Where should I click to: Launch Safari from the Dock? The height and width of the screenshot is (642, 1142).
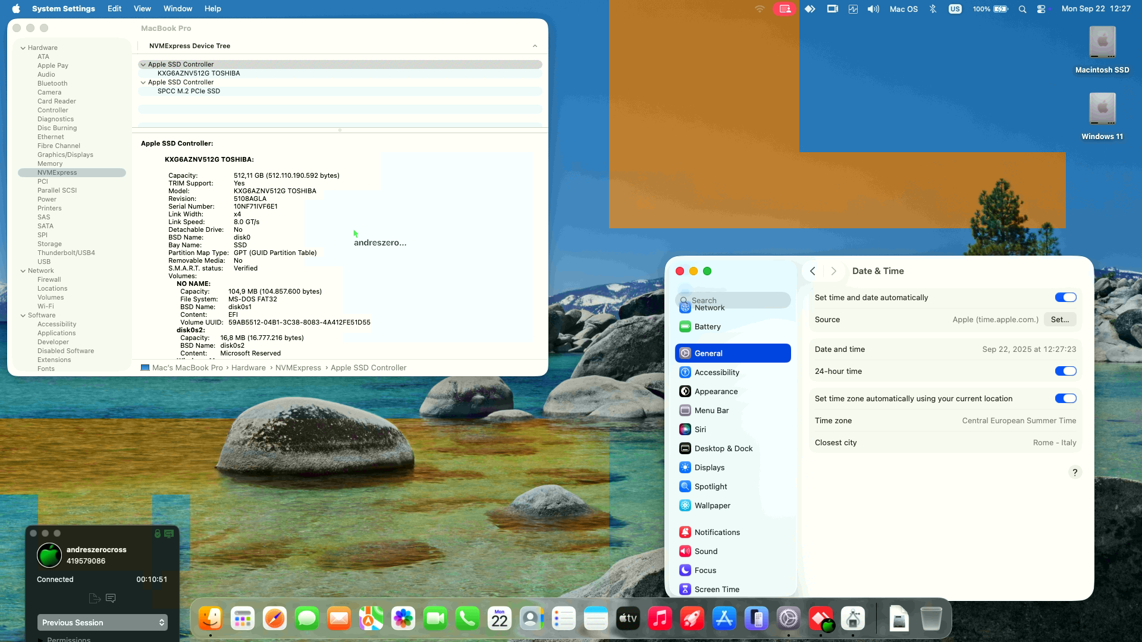[275, 619]
